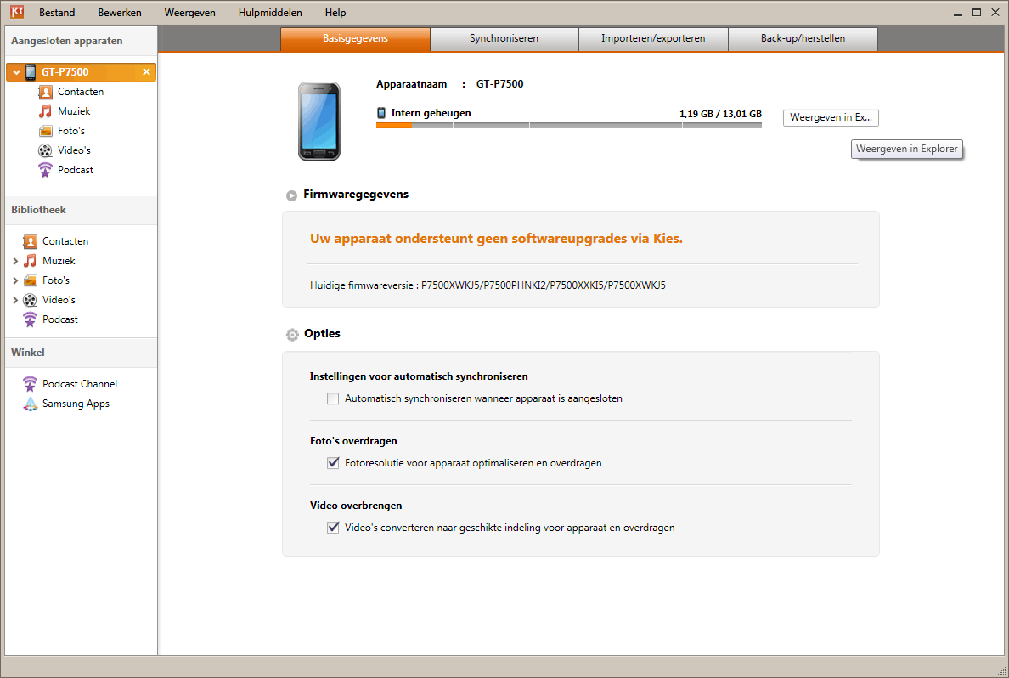Open the Hulpmiddelen menu
This screenshot has height=678, width=1009.
tap(269, 12)
